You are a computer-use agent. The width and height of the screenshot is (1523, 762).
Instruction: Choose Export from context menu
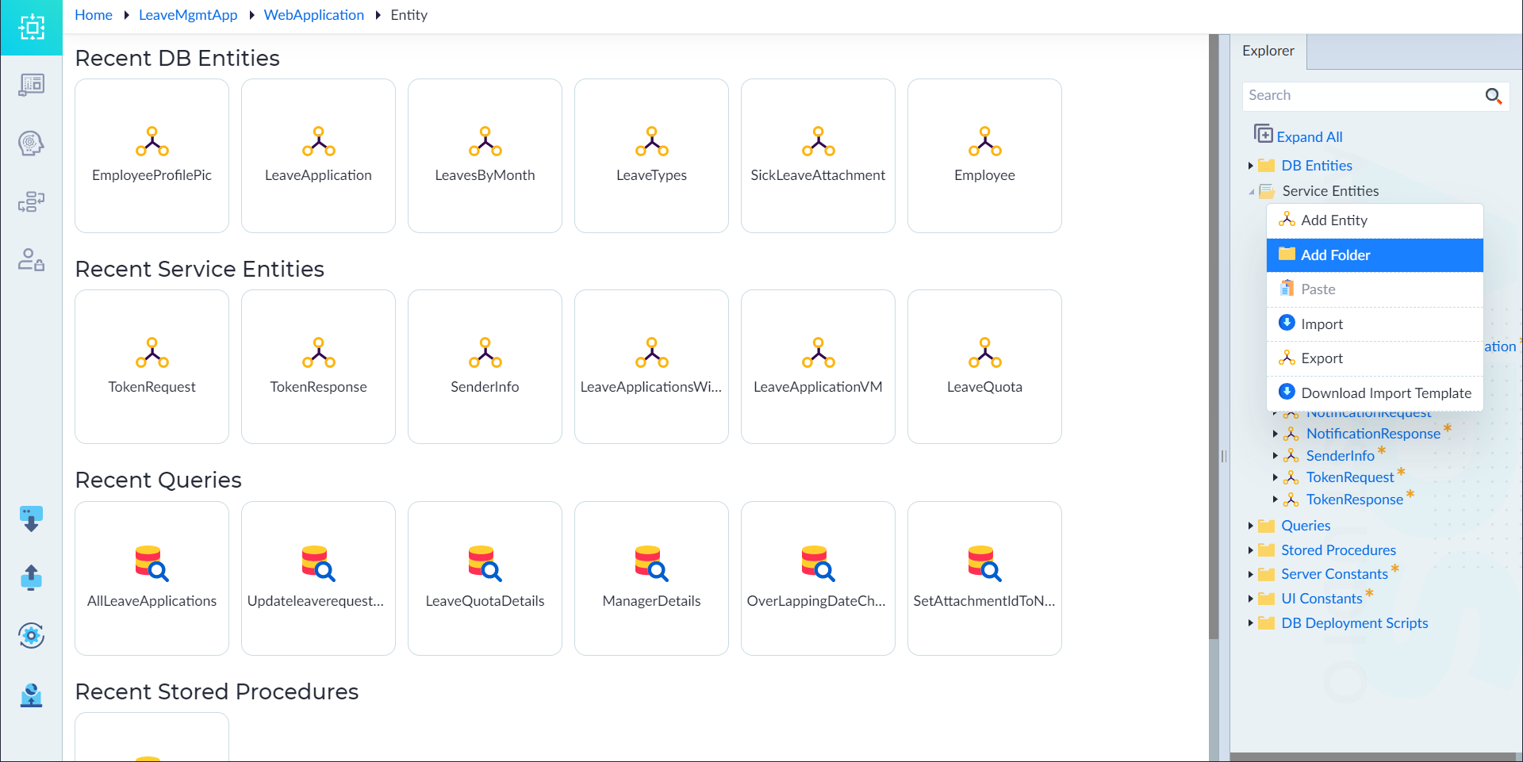pos(1375,358)
